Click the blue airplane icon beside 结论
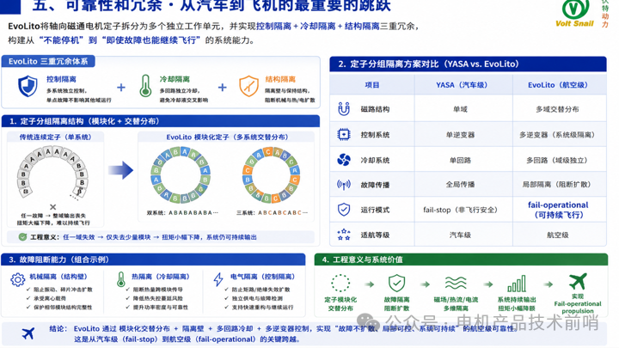This screenshot has width=619, height=348. click(x=28, y=333)
